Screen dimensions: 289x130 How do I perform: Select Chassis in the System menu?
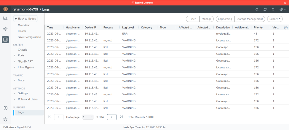(x=23, y=50)
